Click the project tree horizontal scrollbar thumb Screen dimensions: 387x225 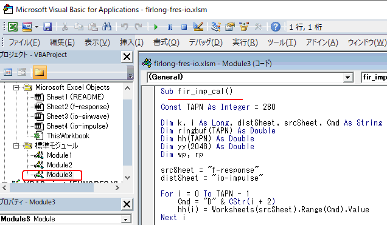coord(52,188)
